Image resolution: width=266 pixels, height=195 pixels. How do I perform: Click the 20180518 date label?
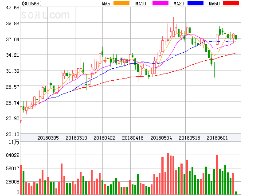[x=189, y=138]
